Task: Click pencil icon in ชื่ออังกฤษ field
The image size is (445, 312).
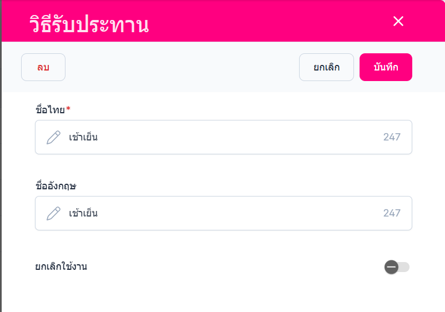Action: click(x=53, y=213)
